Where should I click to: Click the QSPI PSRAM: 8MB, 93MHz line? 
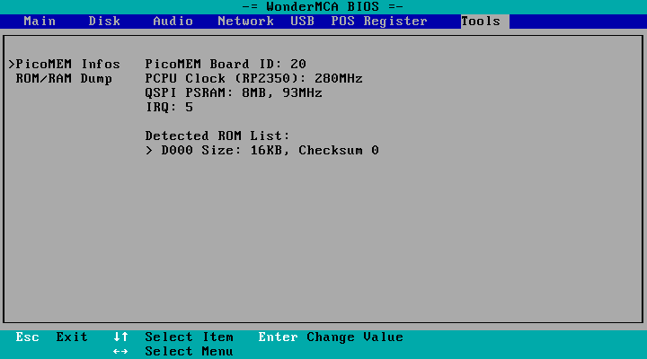point(234,93)
